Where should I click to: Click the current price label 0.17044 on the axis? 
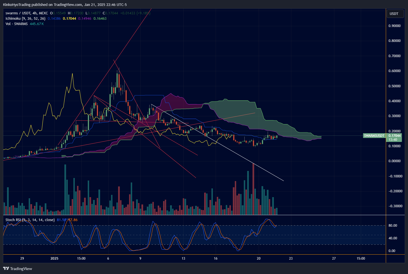point(395,136)
